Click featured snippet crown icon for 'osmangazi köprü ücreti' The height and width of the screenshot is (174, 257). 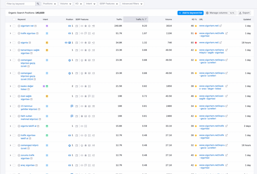(x=70, y=145)
